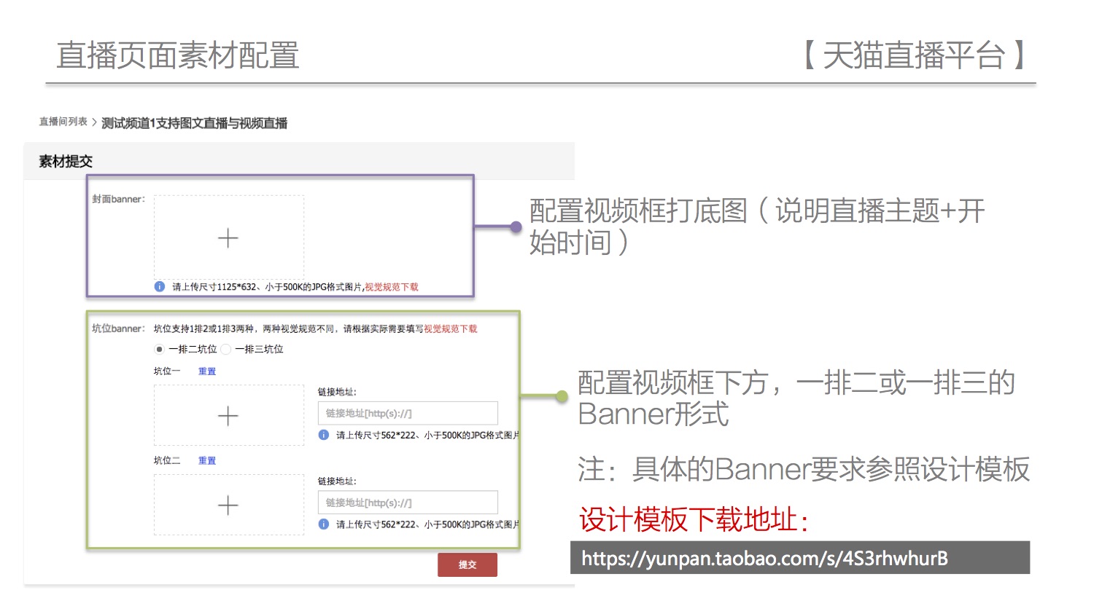
Task: Open 视觉规范下载 link in the 坑位banner description
Action: pyautogui.click(x=451, y=328)
